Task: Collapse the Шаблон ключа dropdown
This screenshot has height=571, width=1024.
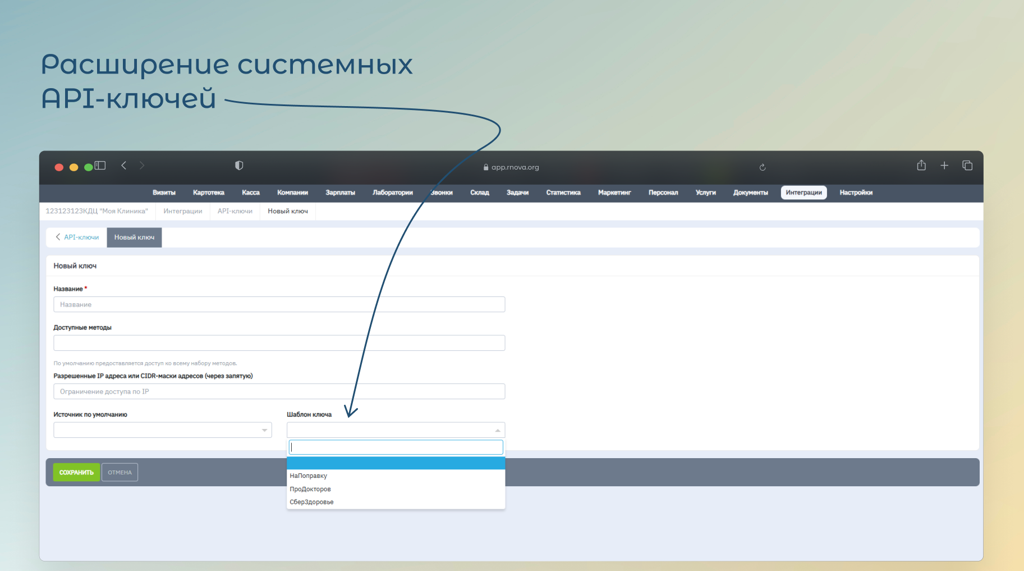Action: (396, 430)
